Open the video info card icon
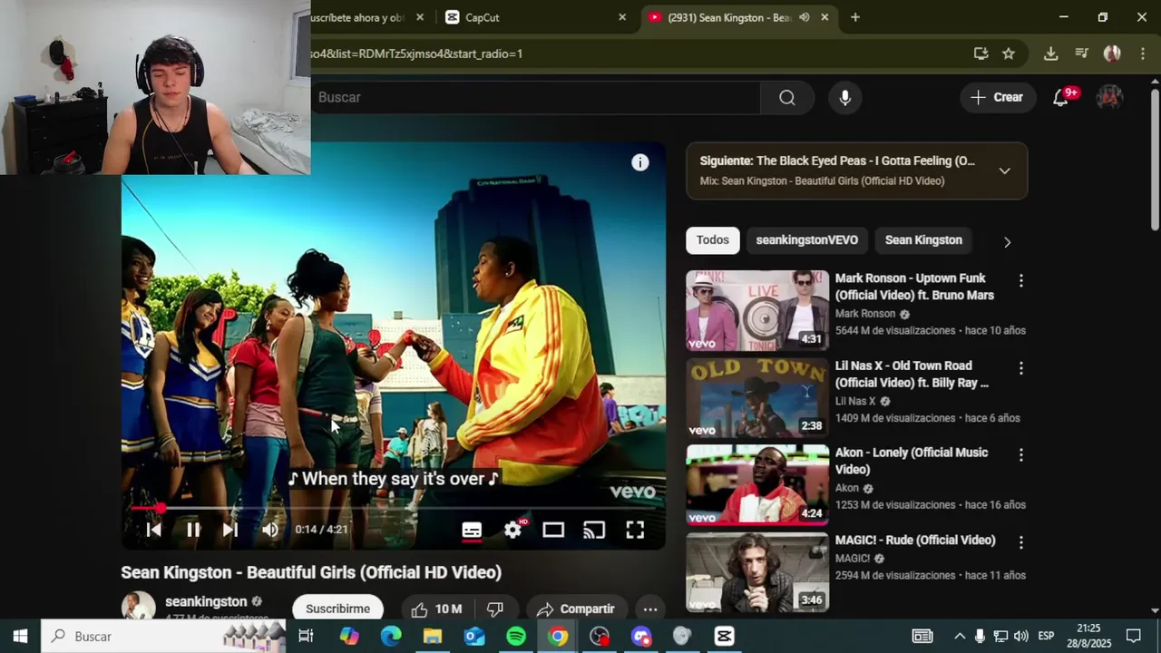This screenshot has height=653, width=1161. 640,162
